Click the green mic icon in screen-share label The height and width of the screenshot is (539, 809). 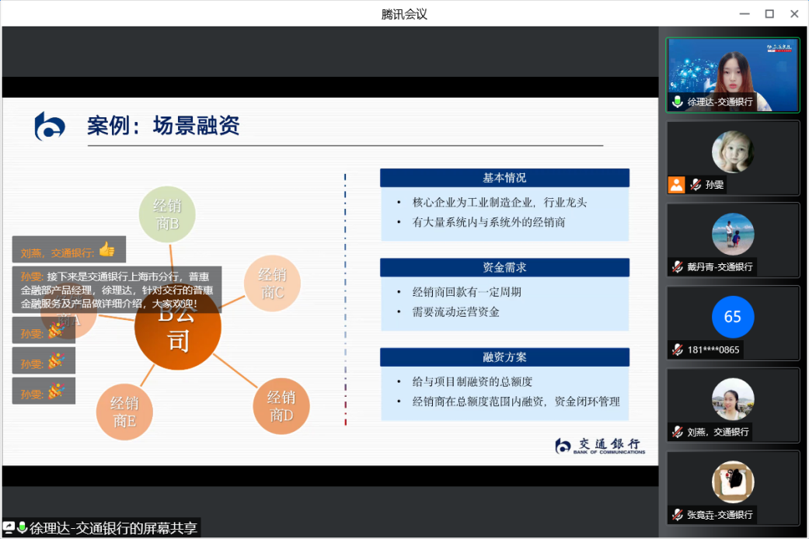coord(22,527)
